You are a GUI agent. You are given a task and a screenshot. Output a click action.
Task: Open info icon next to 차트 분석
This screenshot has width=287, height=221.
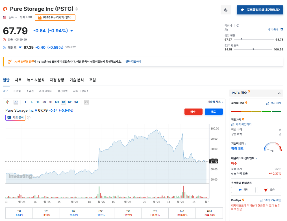[x=29, y=118]
